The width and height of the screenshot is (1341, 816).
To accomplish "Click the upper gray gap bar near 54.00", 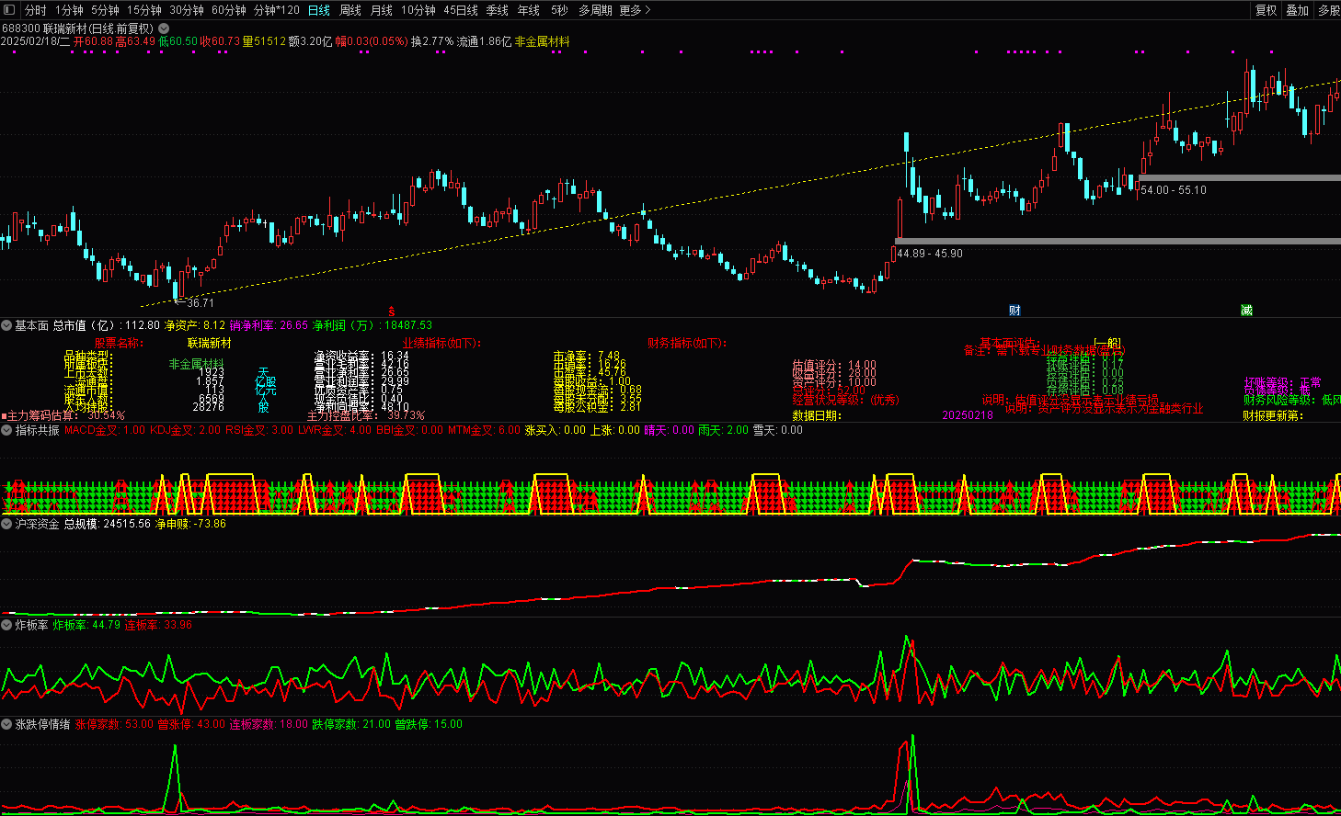I will click(x=1240, y=177).
